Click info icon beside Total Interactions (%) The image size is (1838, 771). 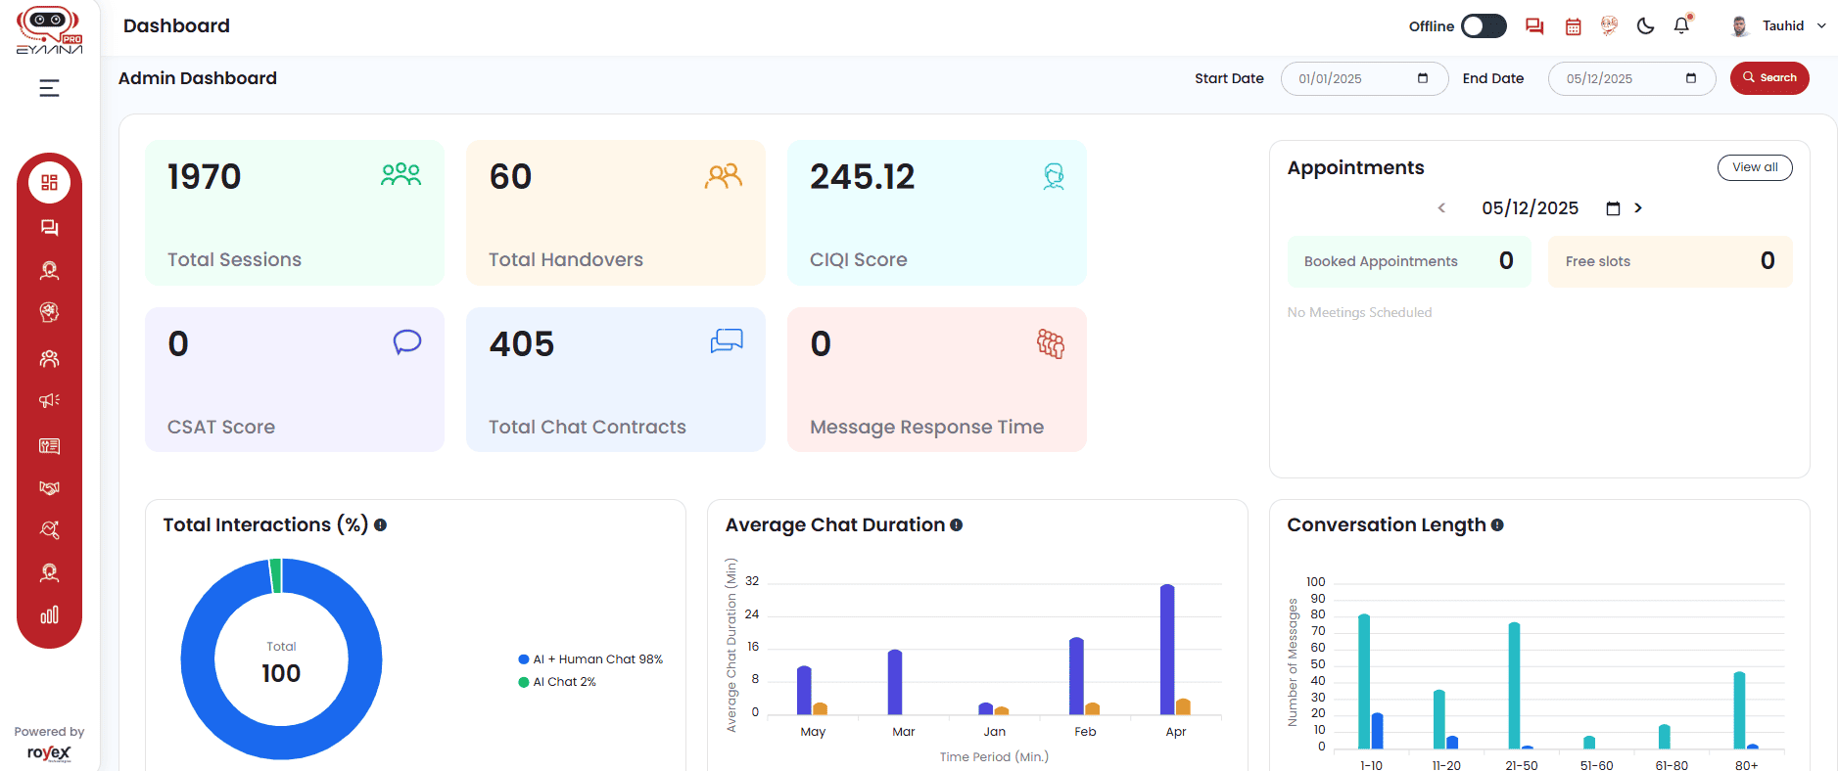pos(380,525)
